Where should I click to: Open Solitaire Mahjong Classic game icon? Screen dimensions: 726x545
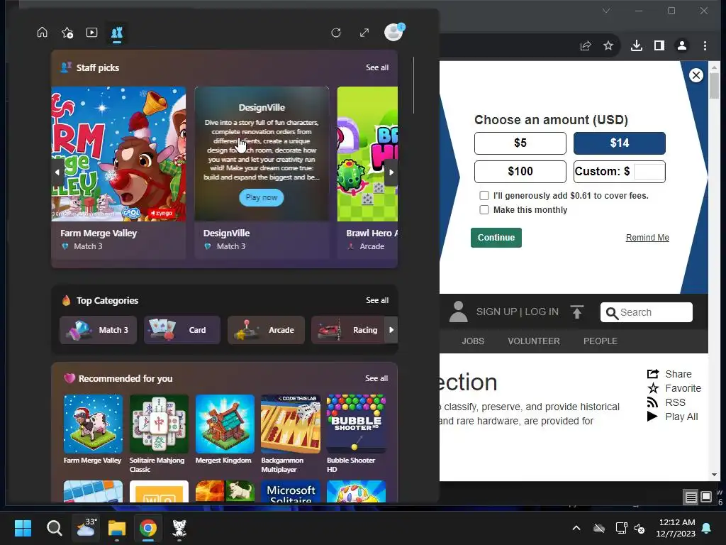[x=159, y=424]
